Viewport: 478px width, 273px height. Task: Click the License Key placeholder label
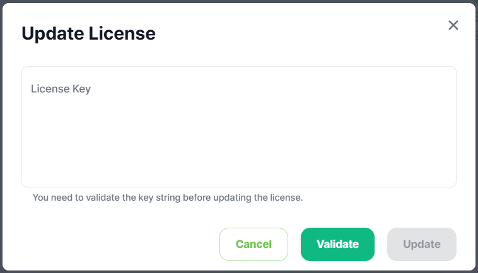tap(61, 89)
